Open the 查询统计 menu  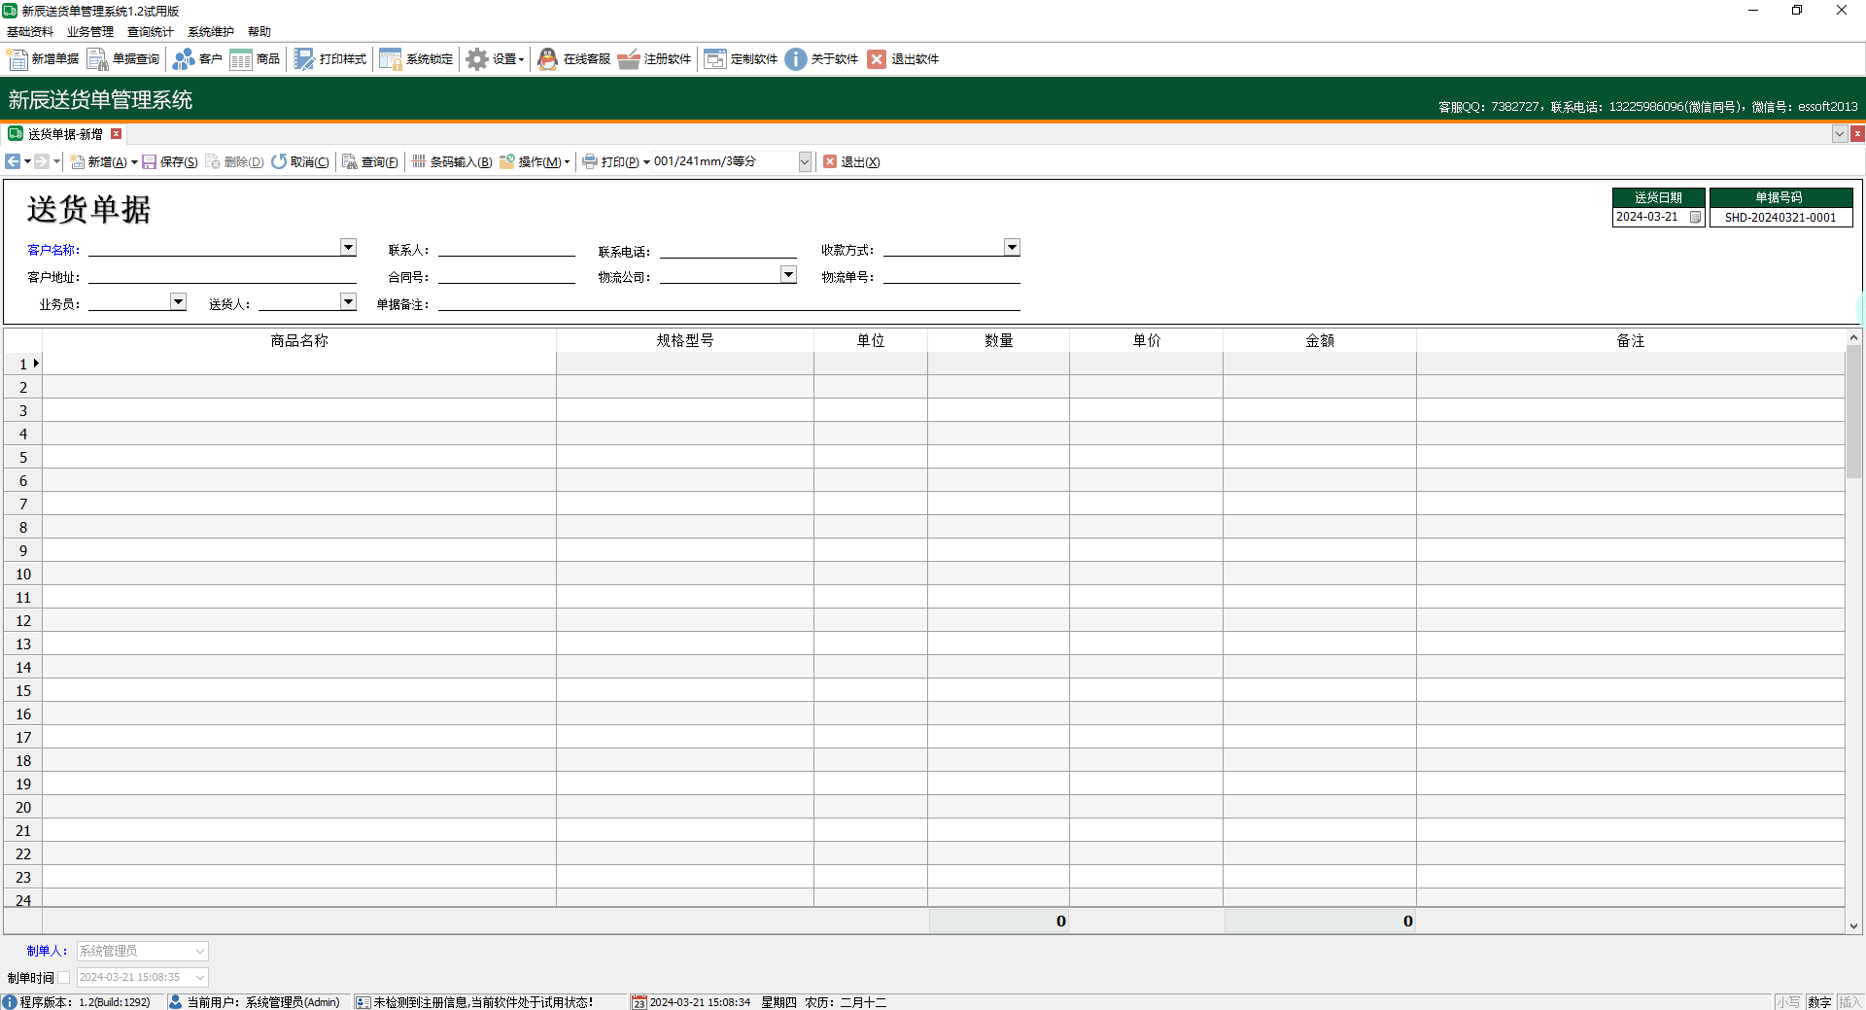tap(151, 32)
